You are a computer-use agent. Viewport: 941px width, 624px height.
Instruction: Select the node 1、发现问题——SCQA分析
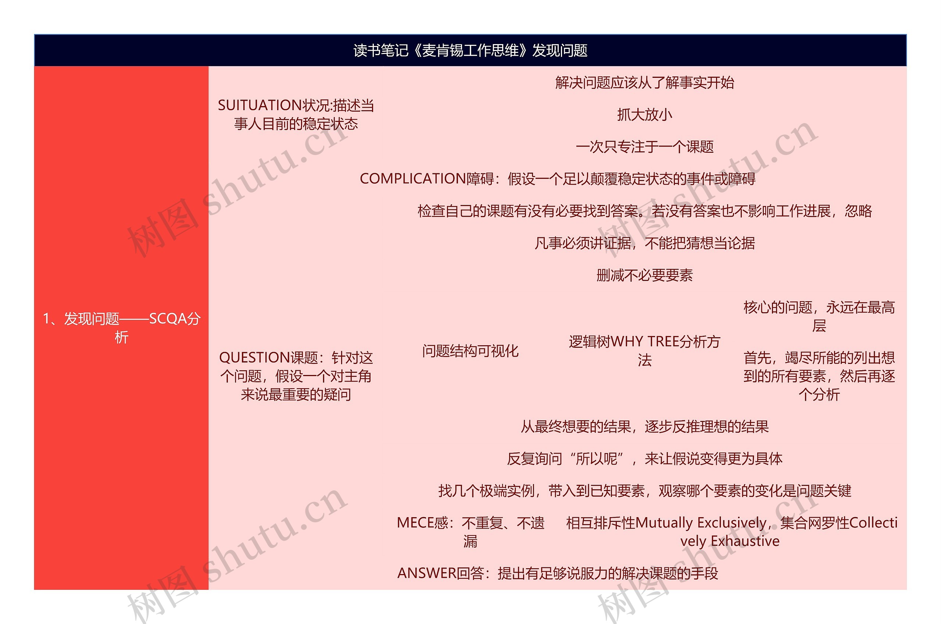[121, 328]
